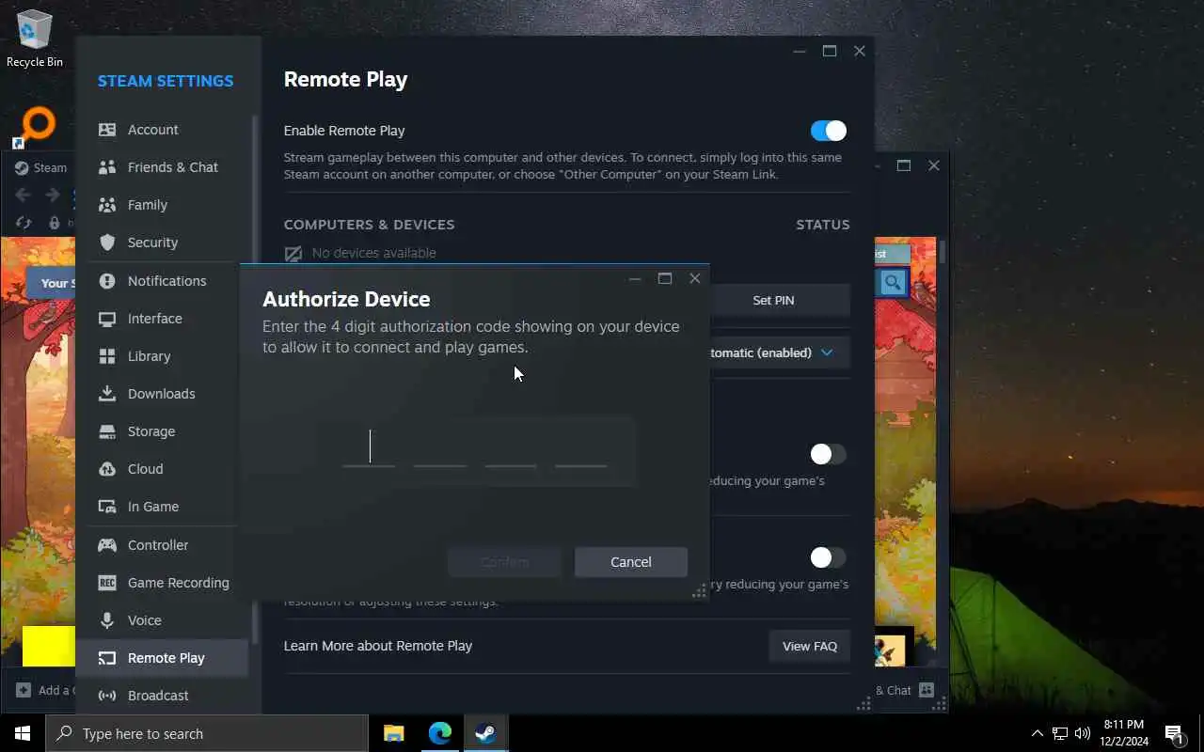Viewport: 1204px width, 752px height.
Task: Click the Library grid icon
Action: tap(107, 356)
